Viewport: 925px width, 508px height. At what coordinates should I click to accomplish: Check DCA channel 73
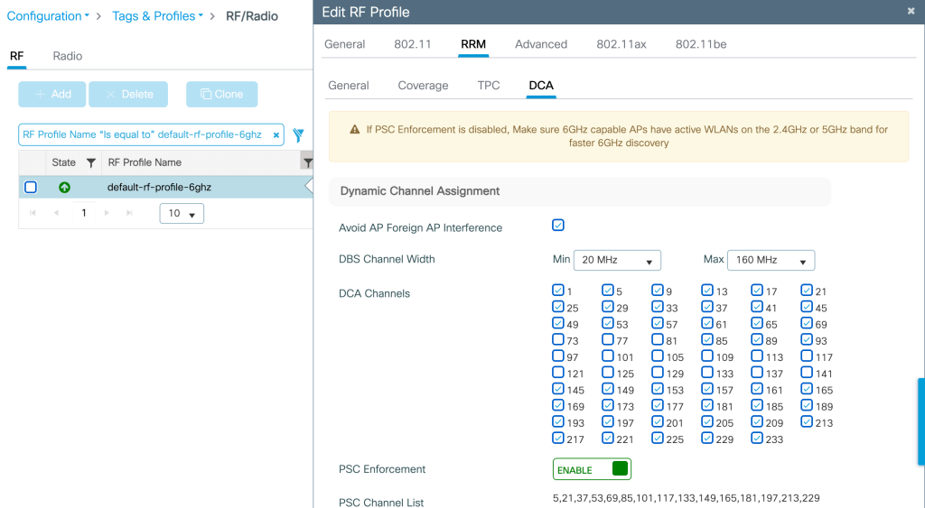pyautogui.click(x=558, y=340)
